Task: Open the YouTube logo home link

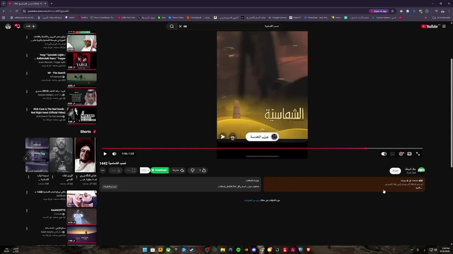Action: 429,26
